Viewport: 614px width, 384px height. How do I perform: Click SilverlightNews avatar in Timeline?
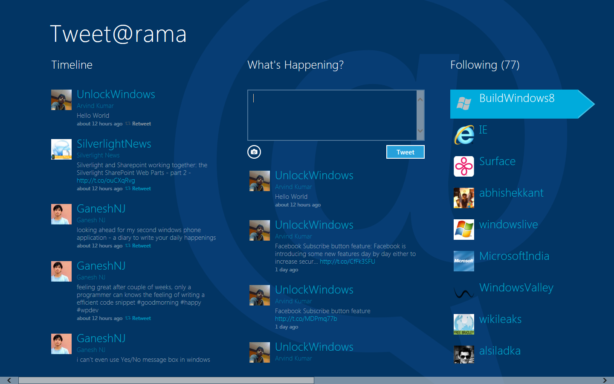[61, 149]
